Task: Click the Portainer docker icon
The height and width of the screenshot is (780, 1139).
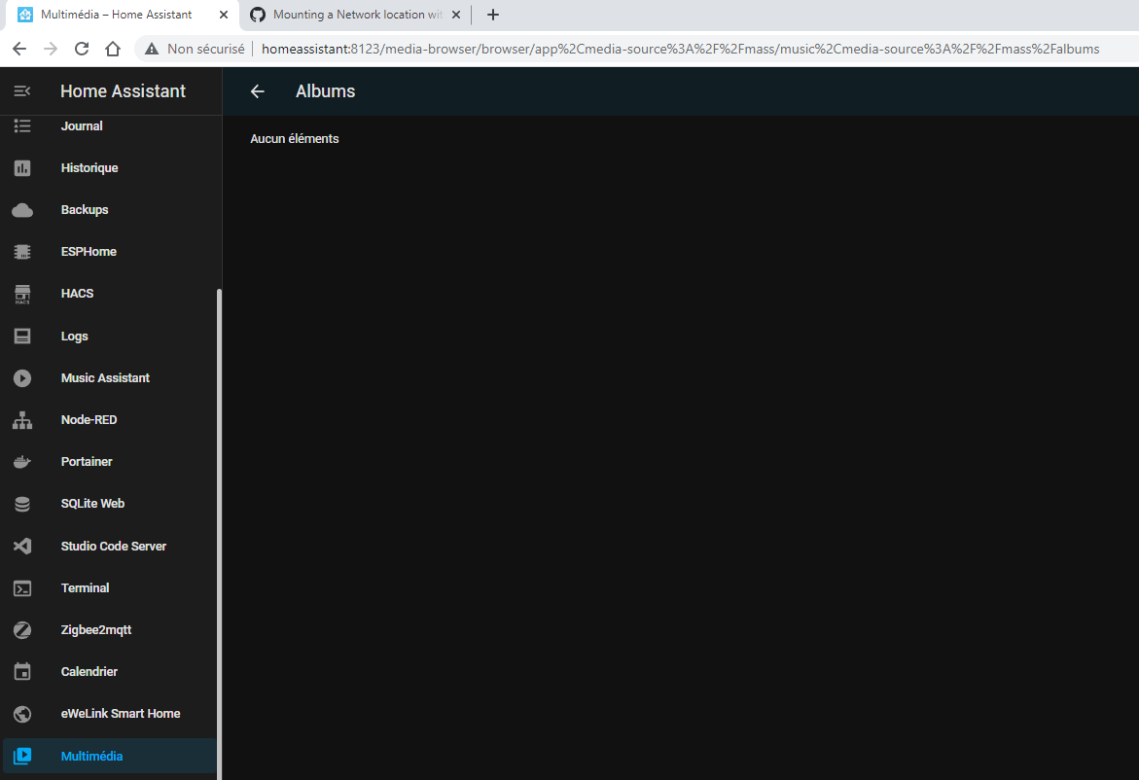Action: (22, 462)
